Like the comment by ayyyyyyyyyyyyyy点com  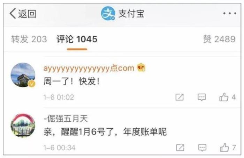227,97
